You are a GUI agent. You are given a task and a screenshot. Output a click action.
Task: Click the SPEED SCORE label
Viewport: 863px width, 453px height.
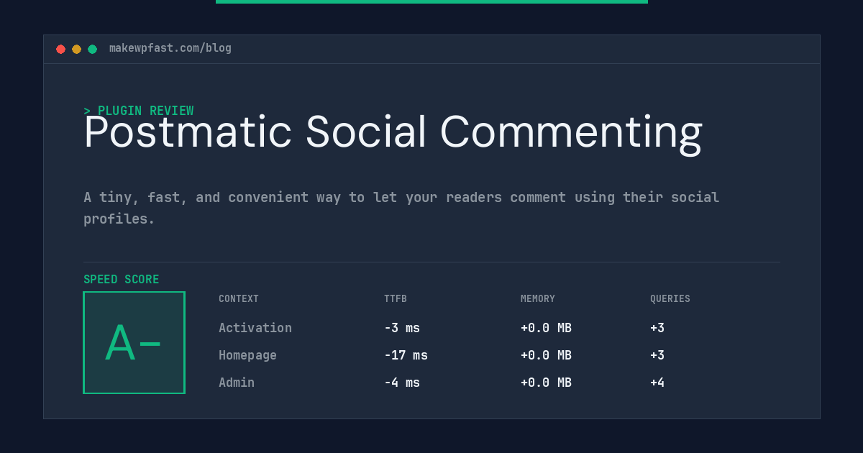tap(122, 280)
